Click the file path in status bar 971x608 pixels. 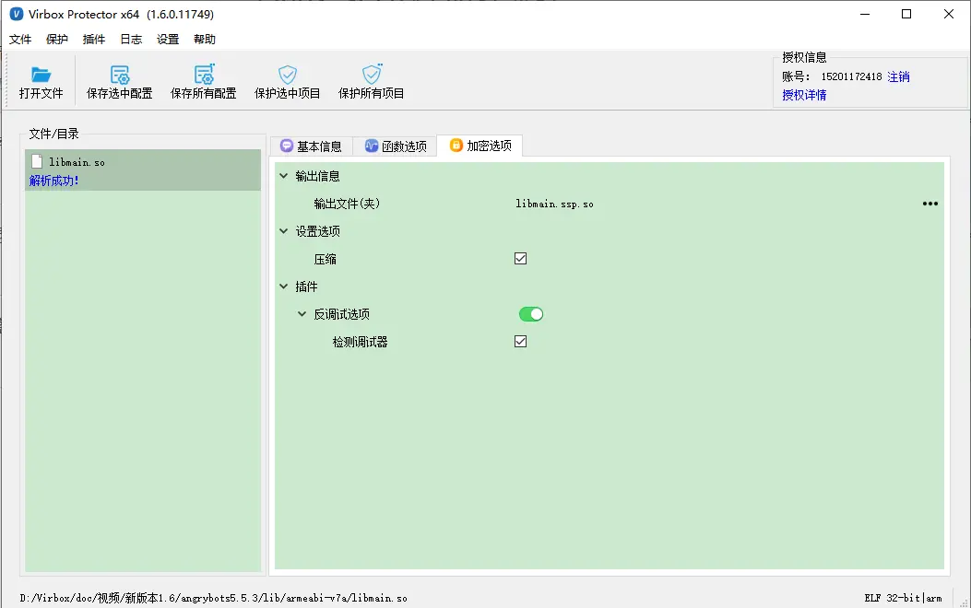(x=214, y=598)
